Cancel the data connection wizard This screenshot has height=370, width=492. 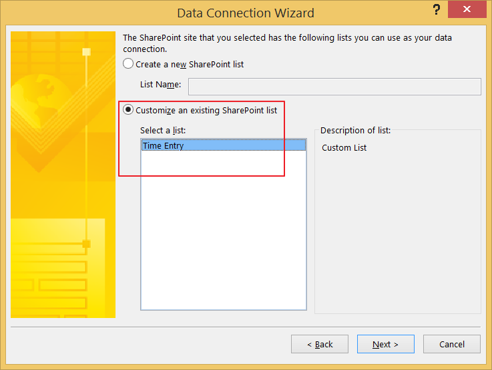point(452,344)
